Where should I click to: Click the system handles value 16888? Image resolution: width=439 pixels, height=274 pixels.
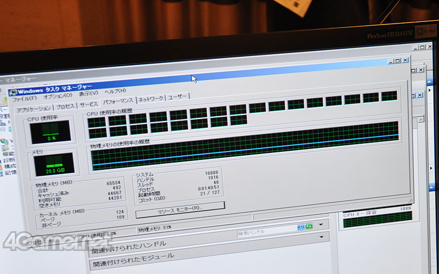(211, 173)
